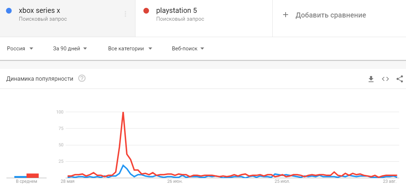Click the 26 июн. date label
This screenshot has height=191, width=406.
(x=175, y=182)
